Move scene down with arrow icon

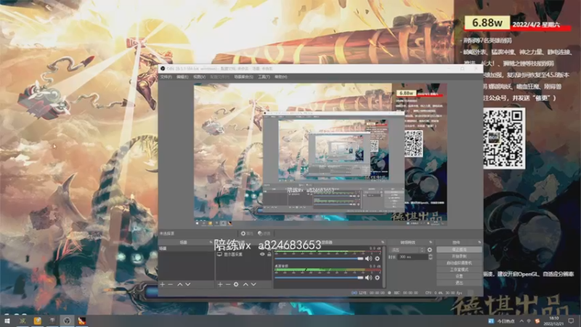tap(188, 284)
